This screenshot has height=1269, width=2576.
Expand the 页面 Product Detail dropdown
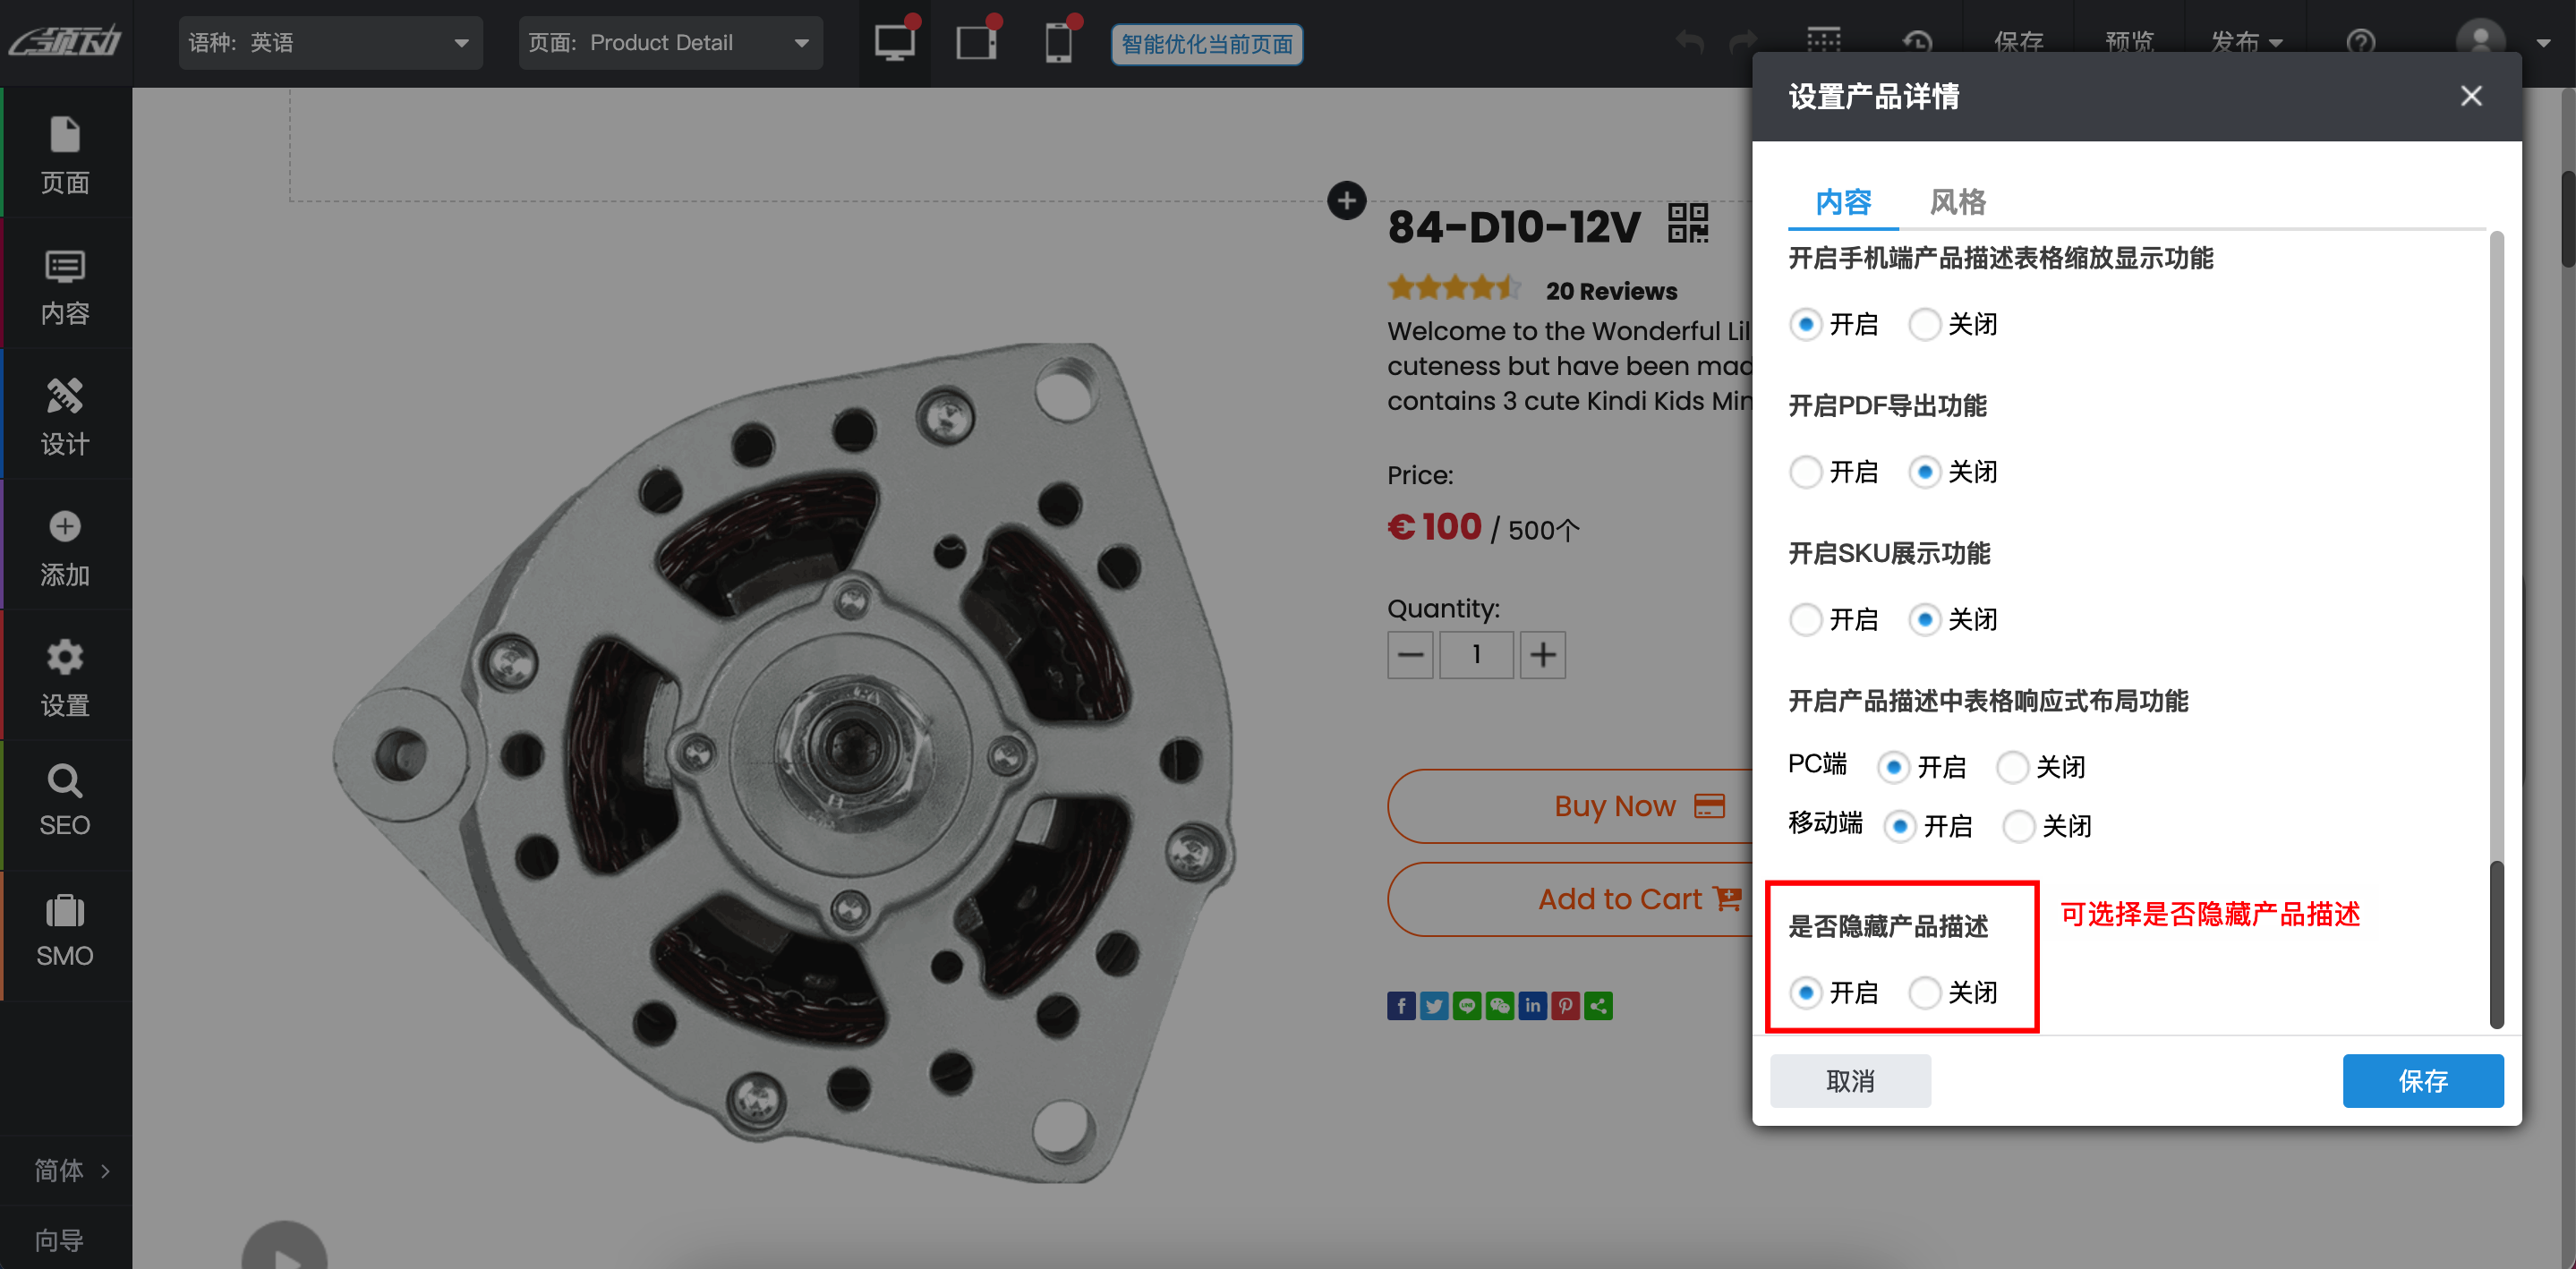(669, 43)
